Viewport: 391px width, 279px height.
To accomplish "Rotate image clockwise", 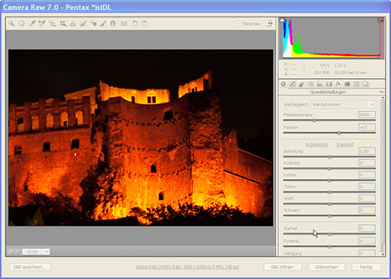I will 144,23.
